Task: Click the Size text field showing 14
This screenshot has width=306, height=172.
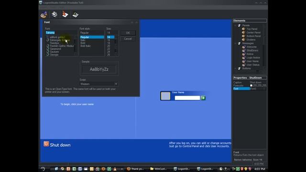Action: 112,33
